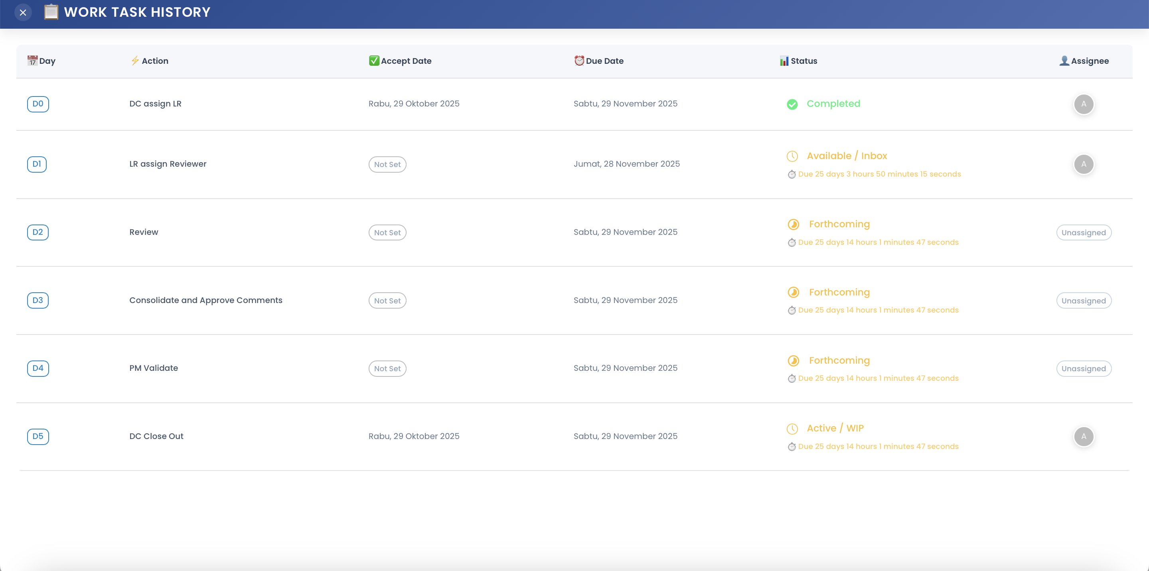Viewport: 1149px width, 571px height.
Task: Click the alarm clock Due Date icon
Action: (579, 61)
